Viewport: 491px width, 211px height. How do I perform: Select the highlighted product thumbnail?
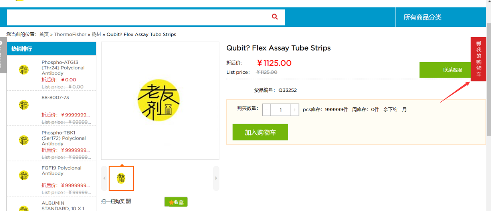pos(121,178)
